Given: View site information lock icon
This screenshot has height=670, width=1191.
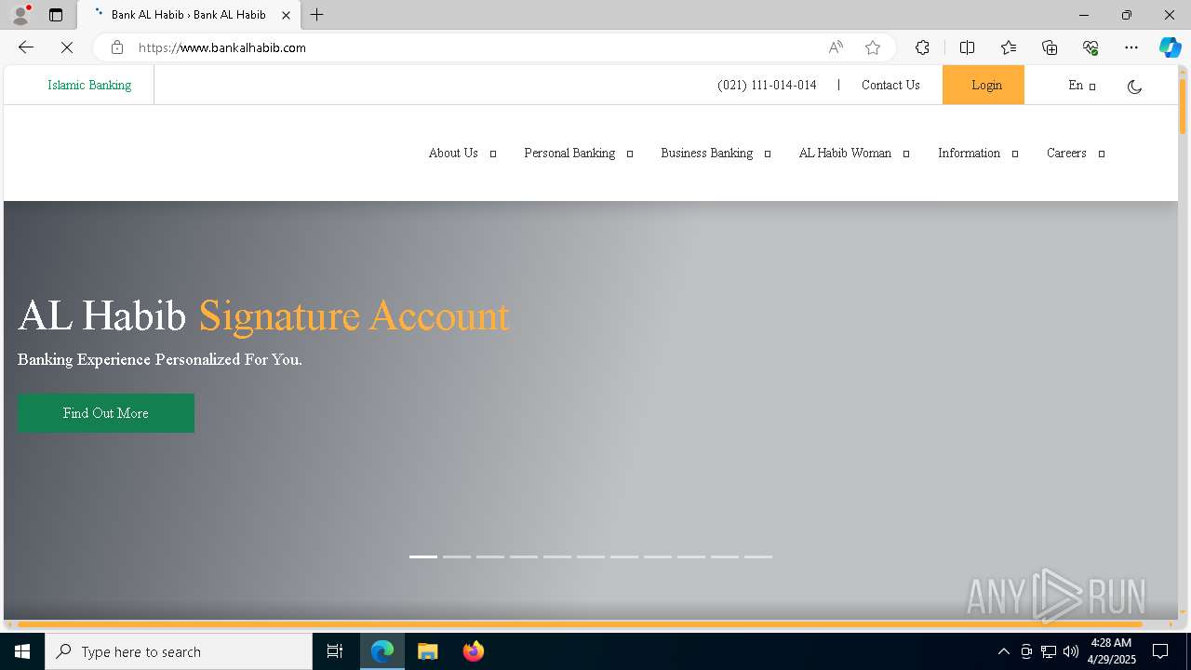Looking at the screenshot, I should (116, 47).
